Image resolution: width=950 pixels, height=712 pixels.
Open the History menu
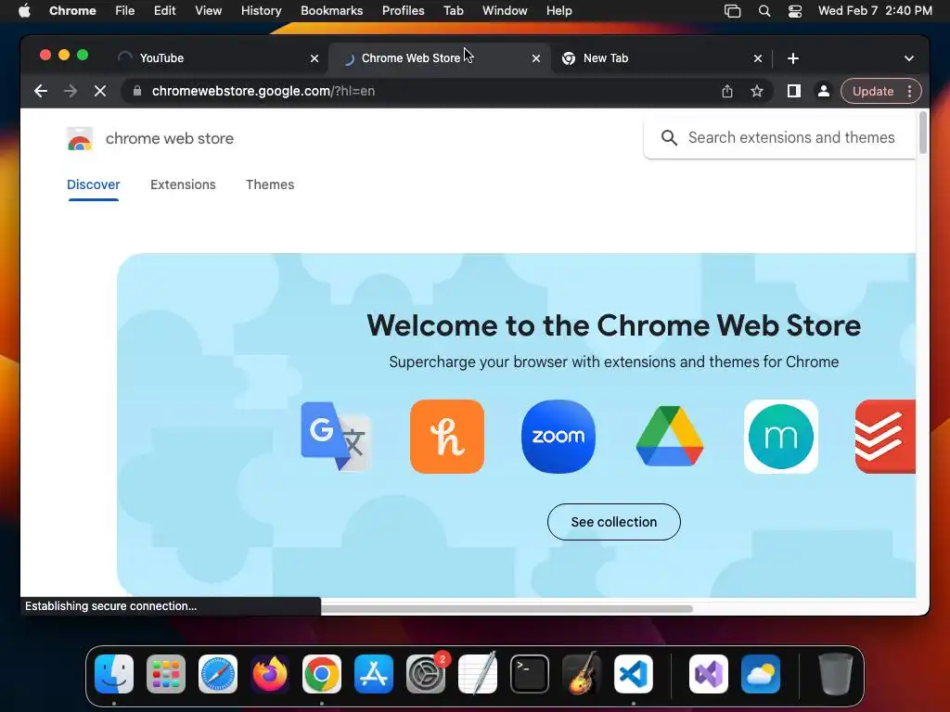(x=261, y=11)
